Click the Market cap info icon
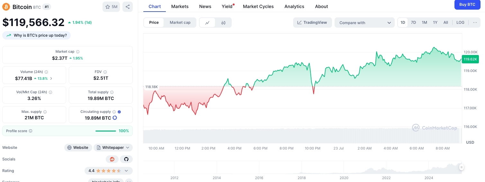 coord(78,52)
